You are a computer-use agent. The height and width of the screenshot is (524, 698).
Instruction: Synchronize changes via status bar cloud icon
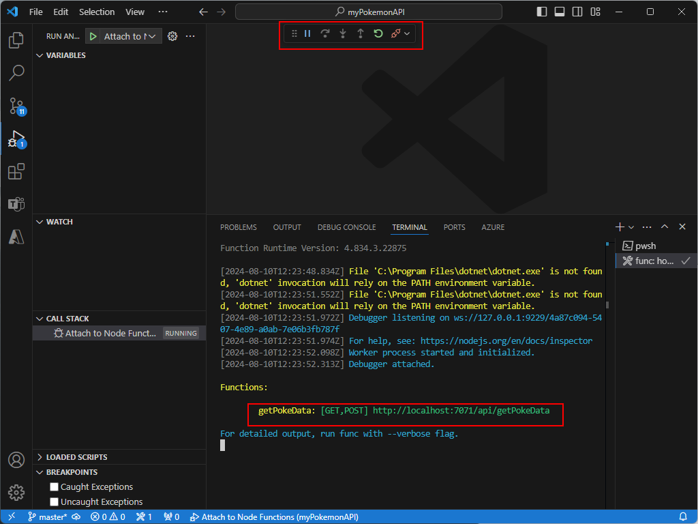76,517
